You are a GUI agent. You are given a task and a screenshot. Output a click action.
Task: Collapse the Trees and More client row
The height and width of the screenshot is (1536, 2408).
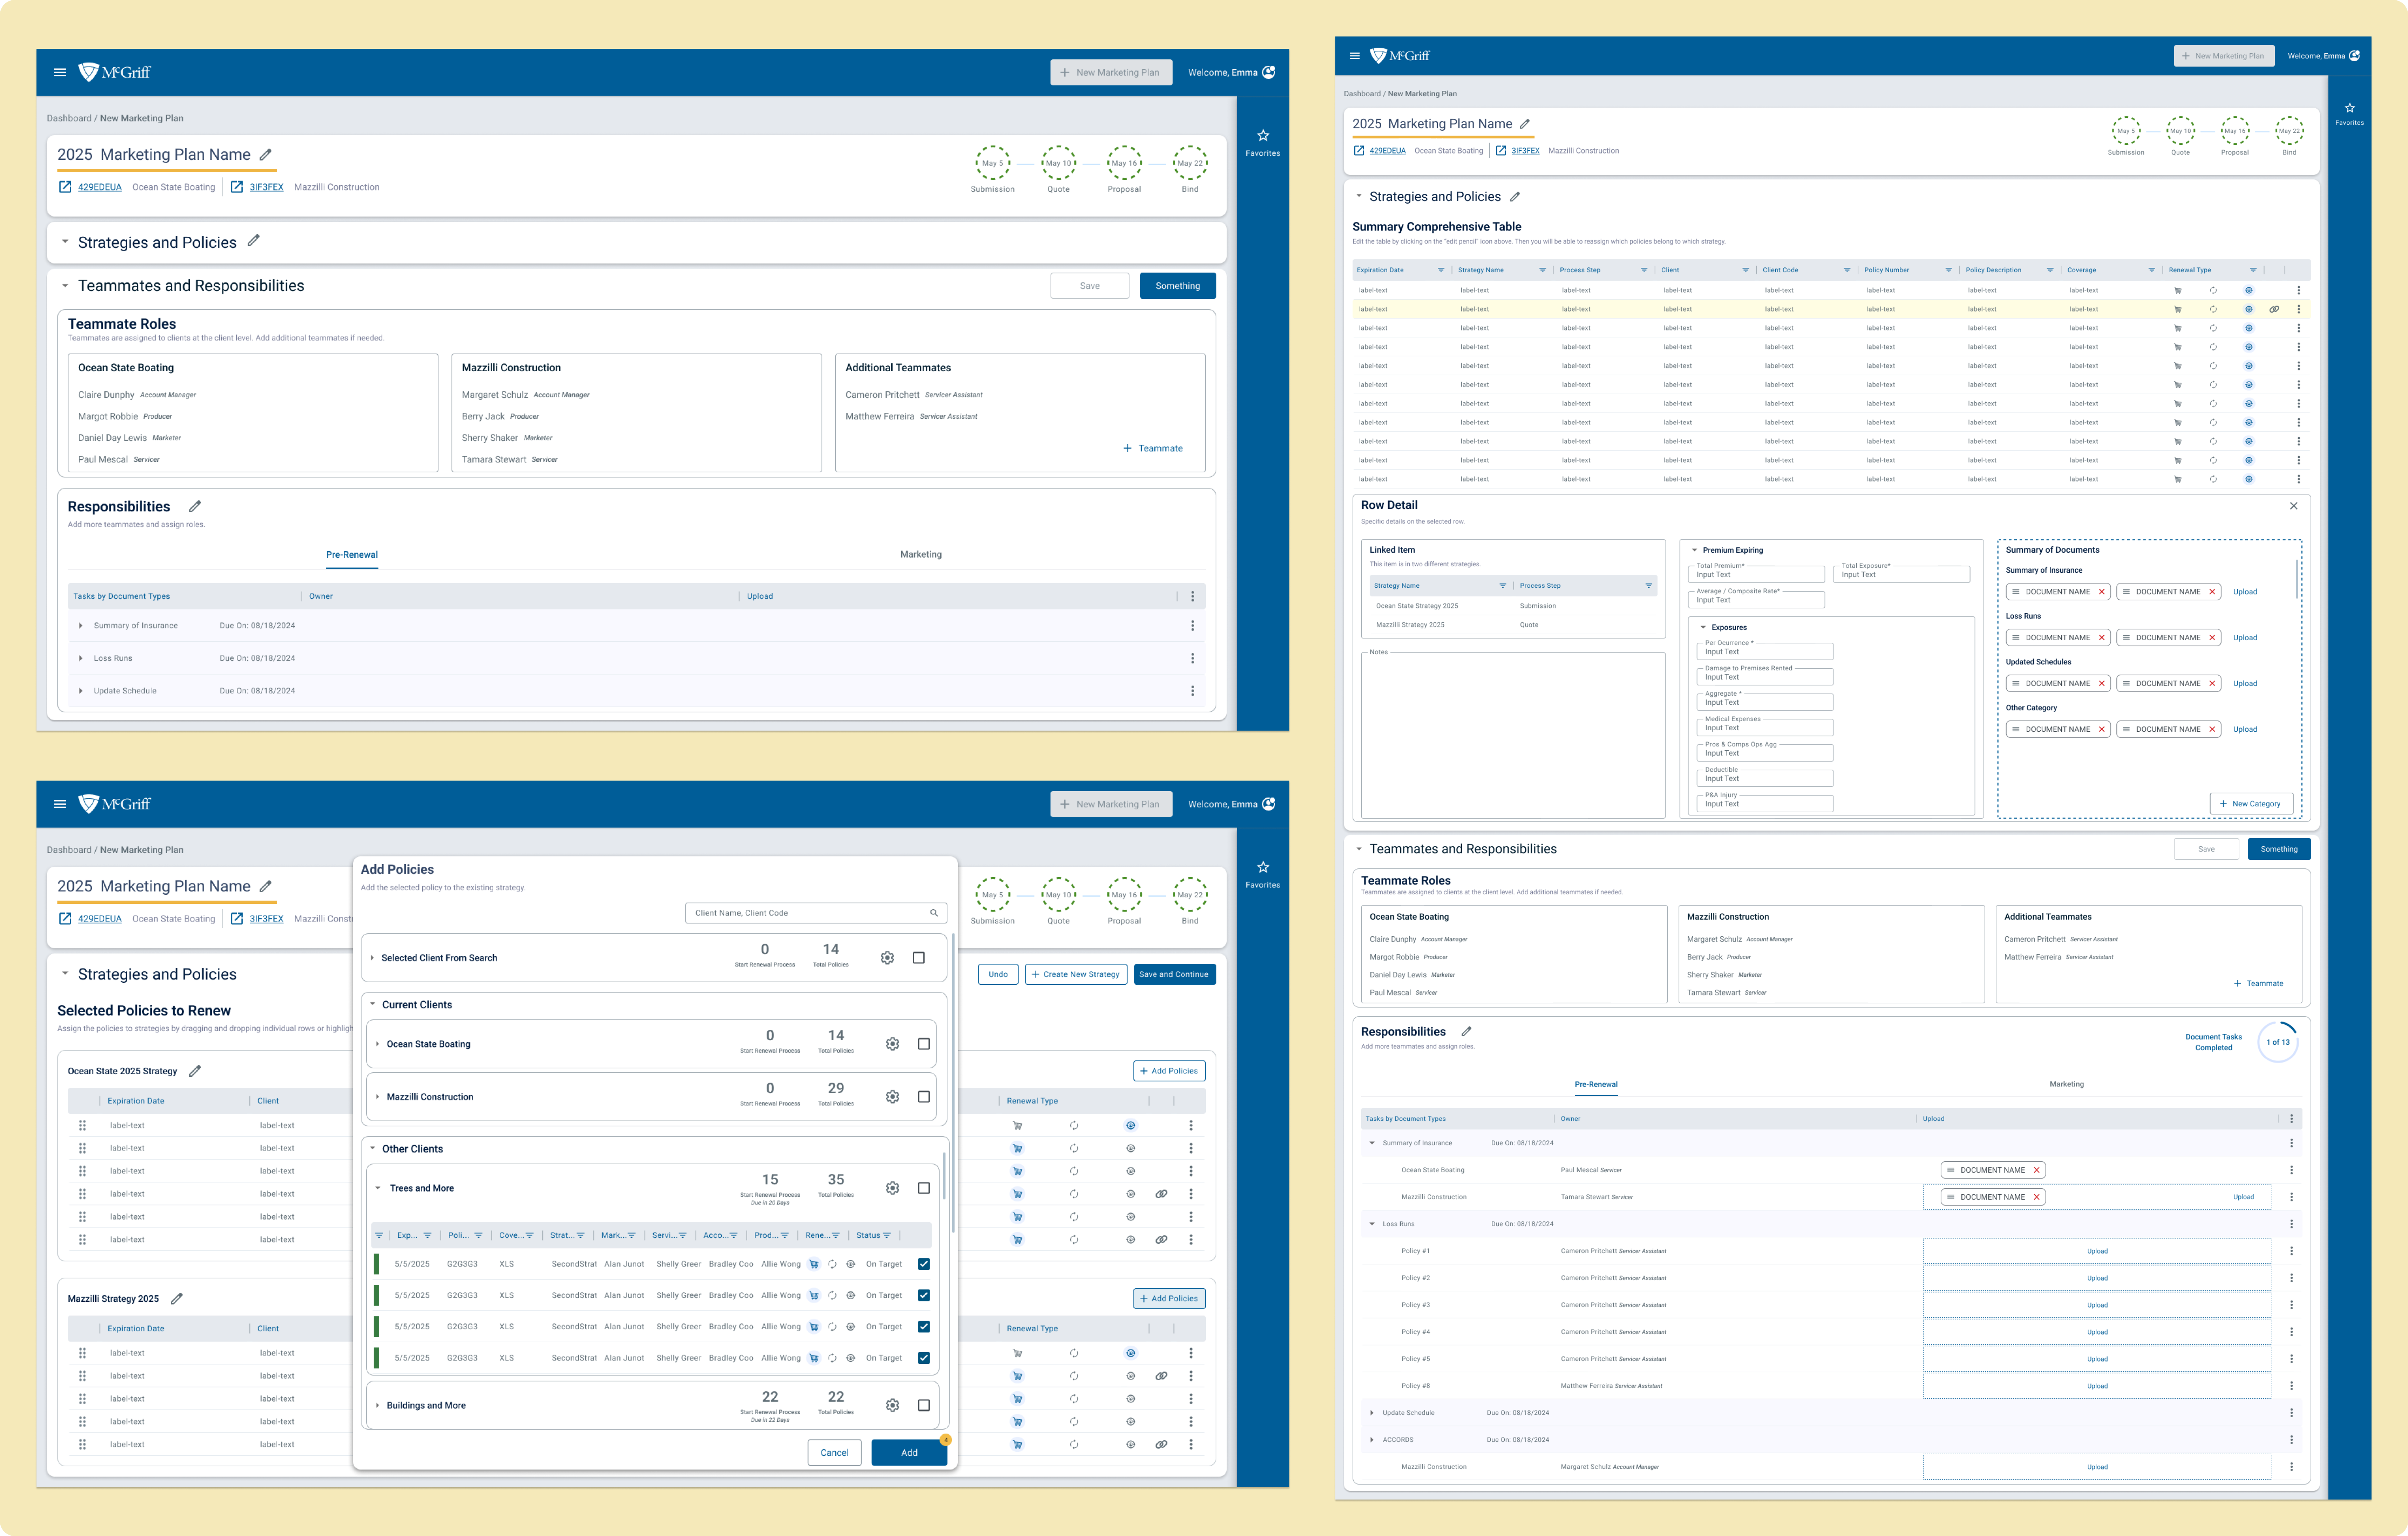click(378, 1188)
